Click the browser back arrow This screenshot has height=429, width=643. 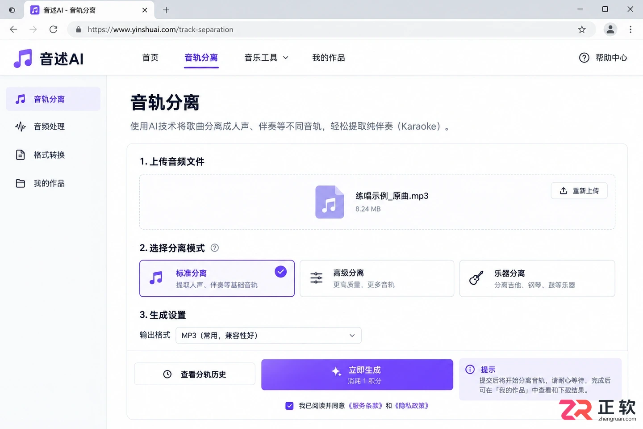[x=13, y=29]
